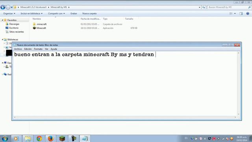Open the address bar history dropdown arrow

[200, 7]
